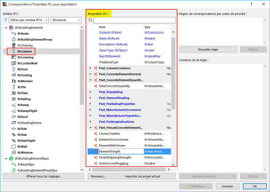Viewport: 270px width, 192px height.
Task: Click the IfcBeamType green icon
Action: pos(14,164)
